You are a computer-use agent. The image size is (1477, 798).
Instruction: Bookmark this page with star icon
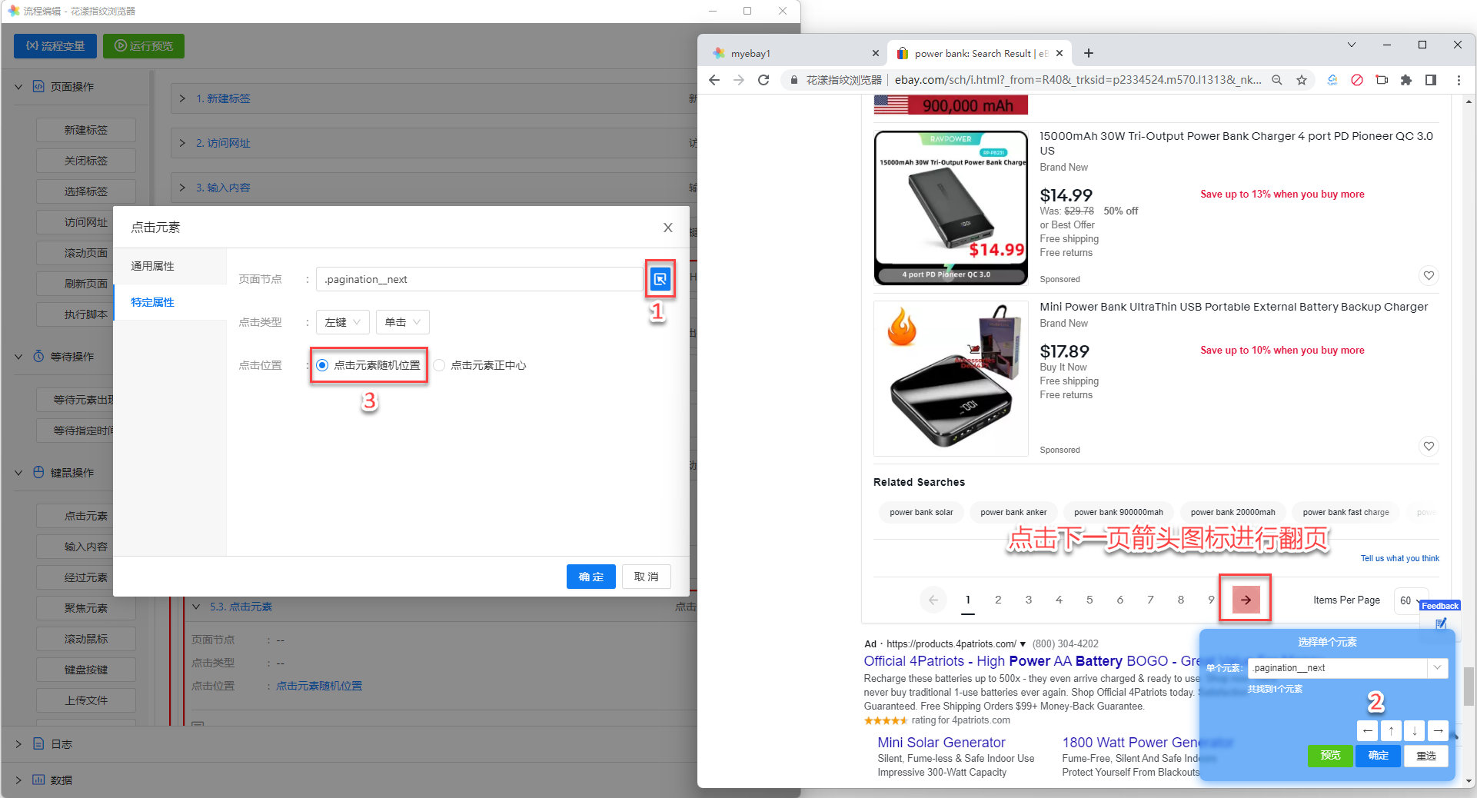(x=1302, y=80)
